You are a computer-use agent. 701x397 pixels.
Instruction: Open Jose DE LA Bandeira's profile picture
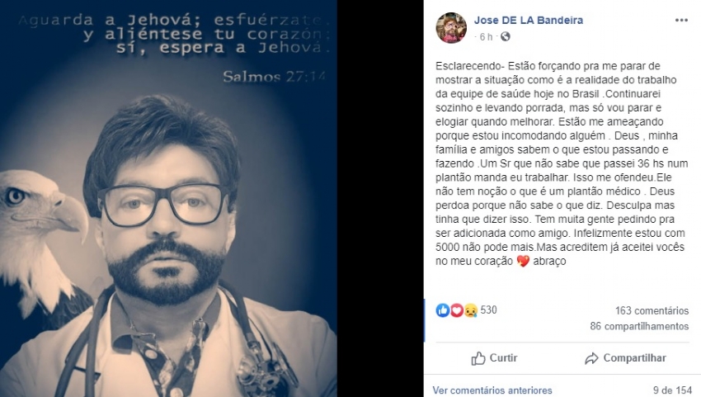click(x=451, y=28)
